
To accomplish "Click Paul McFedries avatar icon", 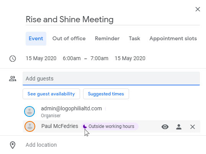I will click(x=30, y=126).
